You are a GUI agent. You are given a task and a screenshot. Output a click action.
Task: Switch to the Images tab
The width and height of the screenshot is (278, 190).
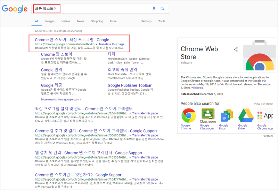click(50, 21)
